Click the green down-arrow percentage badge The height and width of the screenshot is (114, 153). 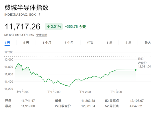point(54,26)
